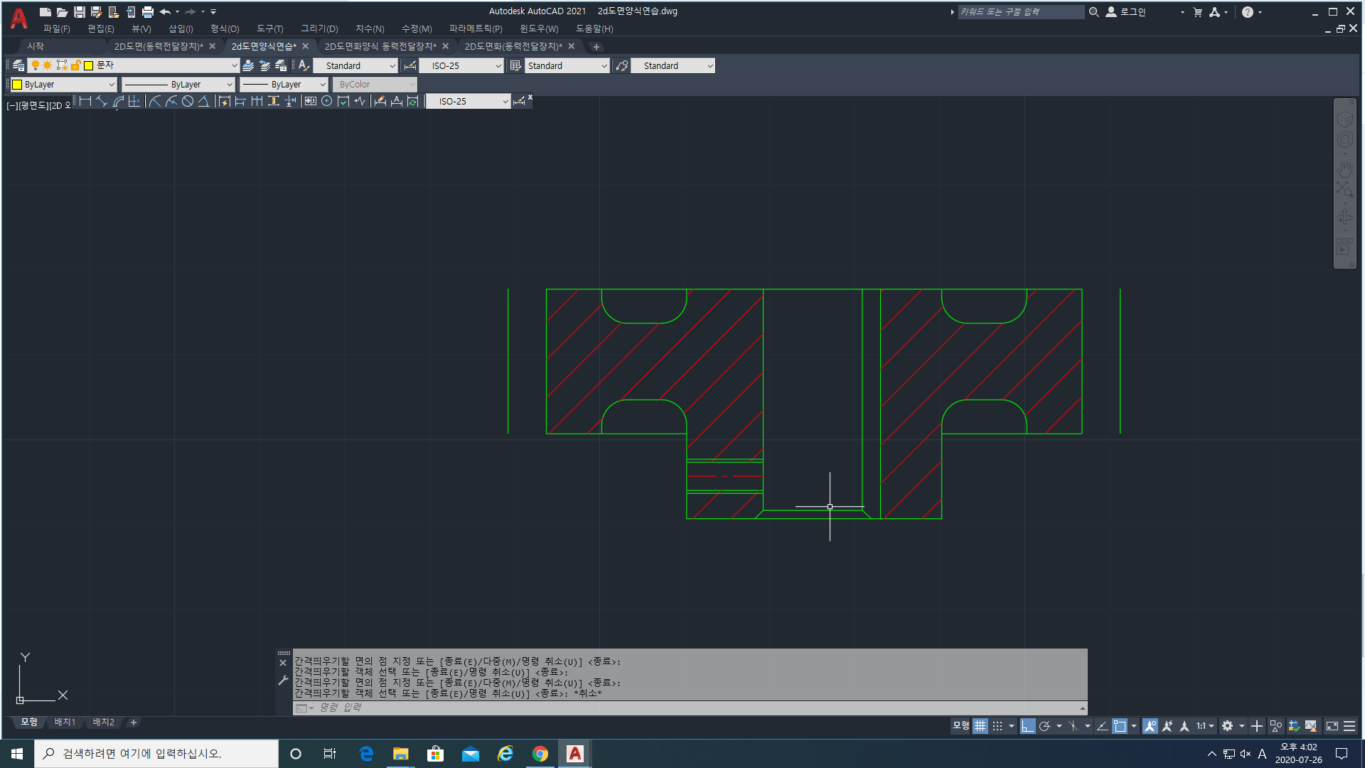This screenshot has height=768, width=1365.
Task: Toggle the drawing grid display
Action: point(980,726)
